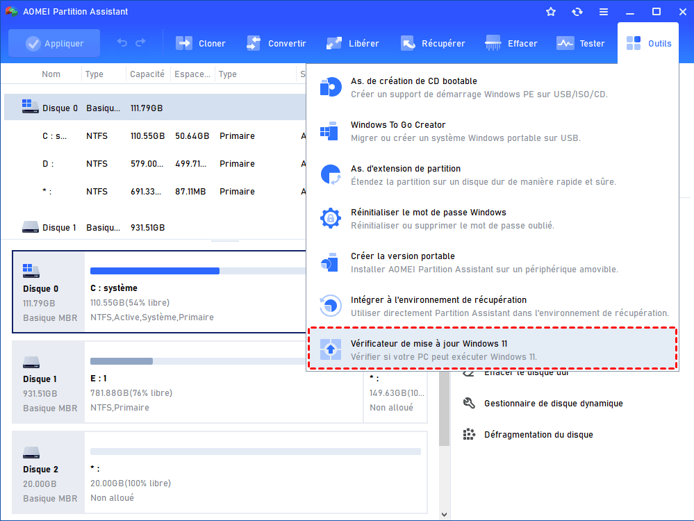Image resolution: width=694 pixels, height=521 pixels.
Task: Open the hamburger menu in title bar
Action: (x=604, y=12)
